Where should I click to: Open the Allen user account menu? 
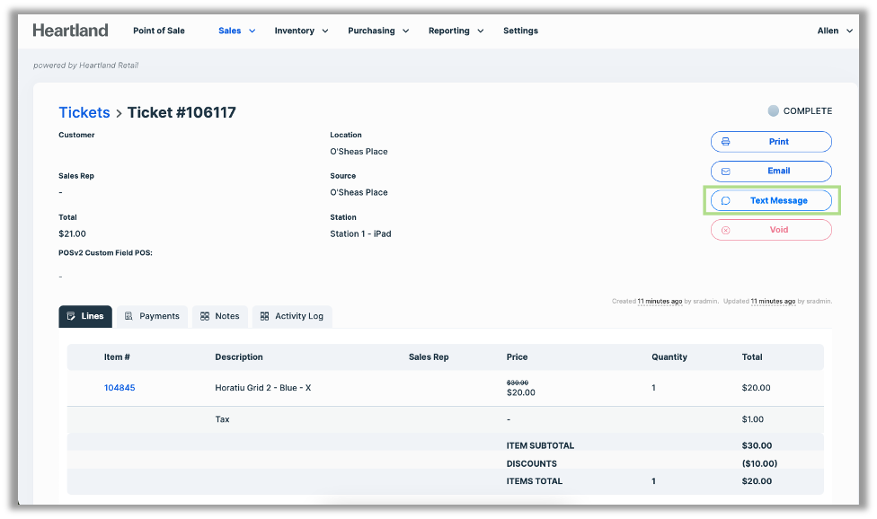point(834,31)
